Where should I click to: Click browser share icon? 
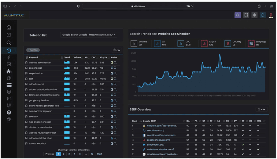tap(259, 6)
